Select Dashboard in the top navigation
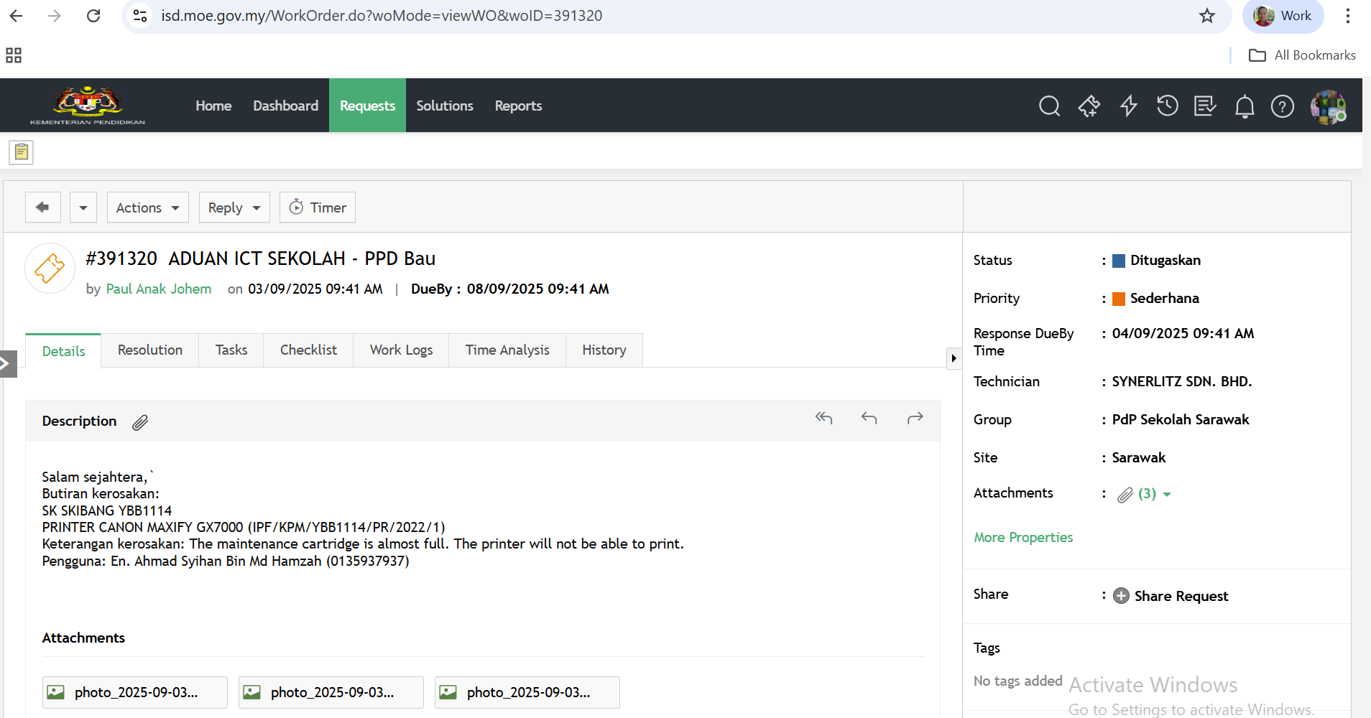Image resolution: width=1371 pixels, height=718 pixels. (285, 106)
